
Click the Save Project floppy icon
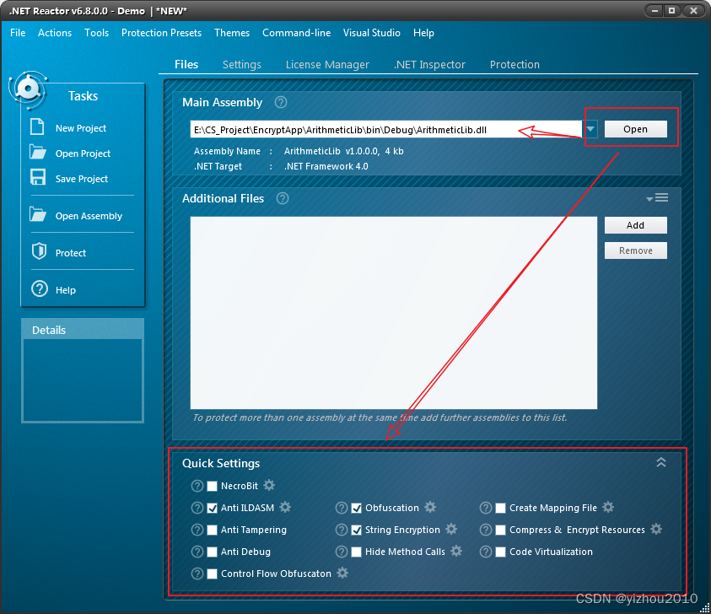click(x=38, y=177)
